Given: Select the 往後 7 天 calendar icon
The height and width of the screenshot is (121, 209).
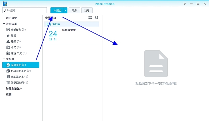Looking at the screenshot, I should (x=8, y=53).
